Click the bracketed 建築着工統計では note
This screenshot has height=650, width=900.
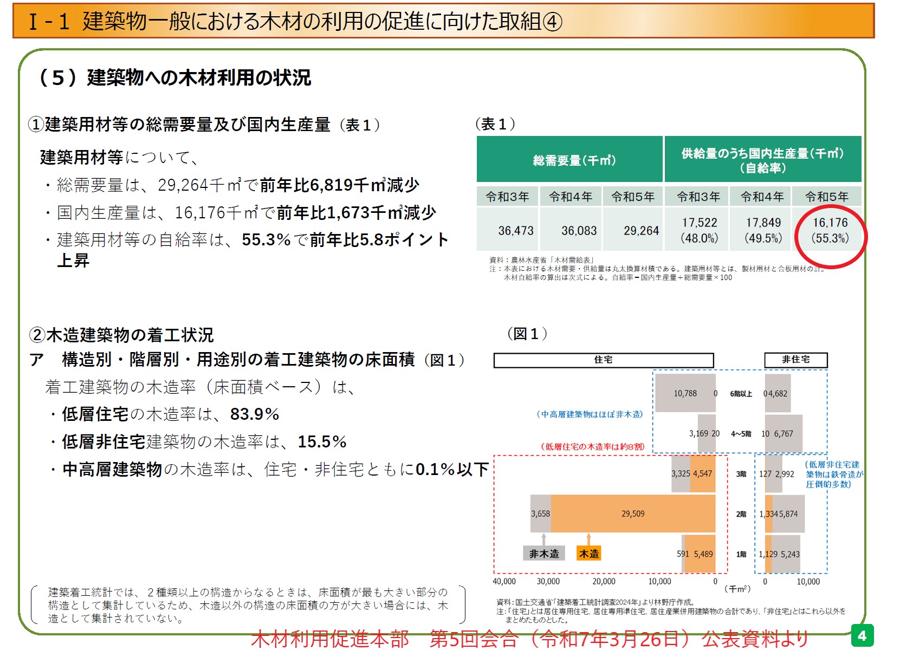pyautogui.click(x=248, y=605)
